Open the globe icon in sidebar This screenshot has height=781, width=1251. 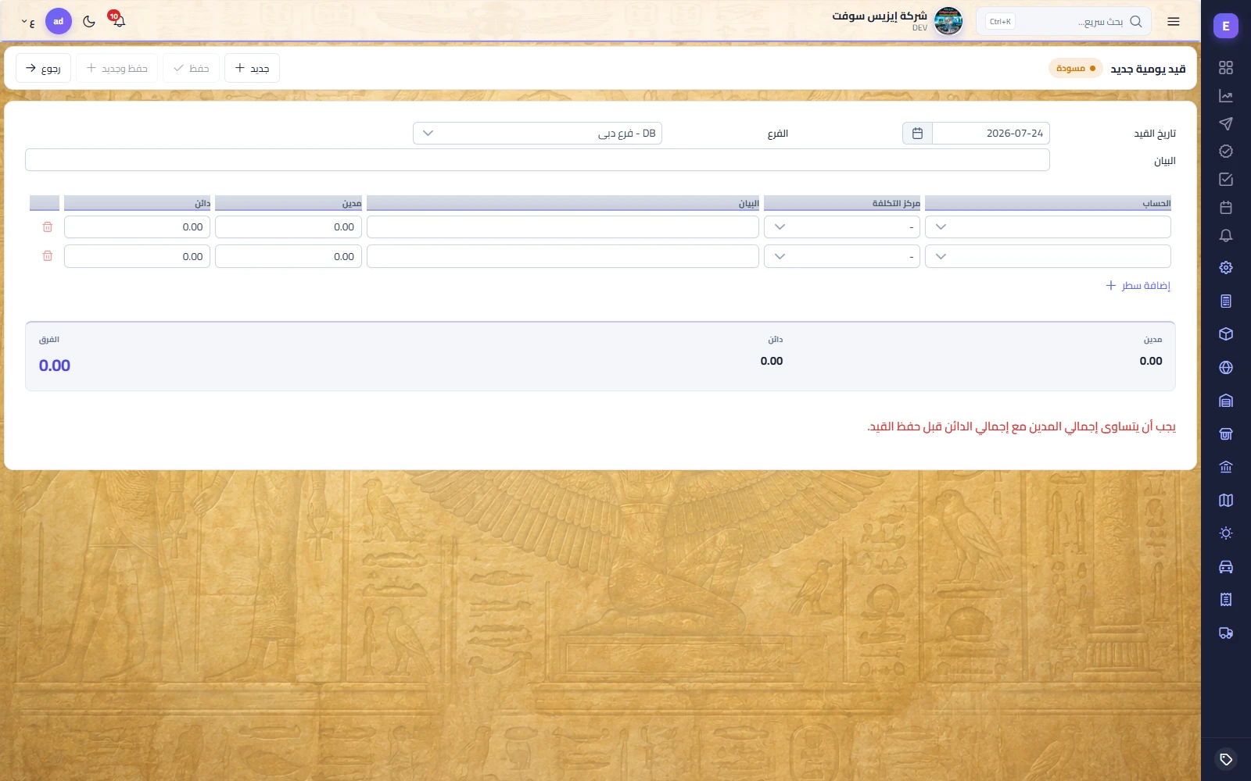pos(1225,367)
